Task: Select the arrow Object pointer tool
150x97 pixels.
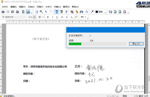Action: coord(46,12)
